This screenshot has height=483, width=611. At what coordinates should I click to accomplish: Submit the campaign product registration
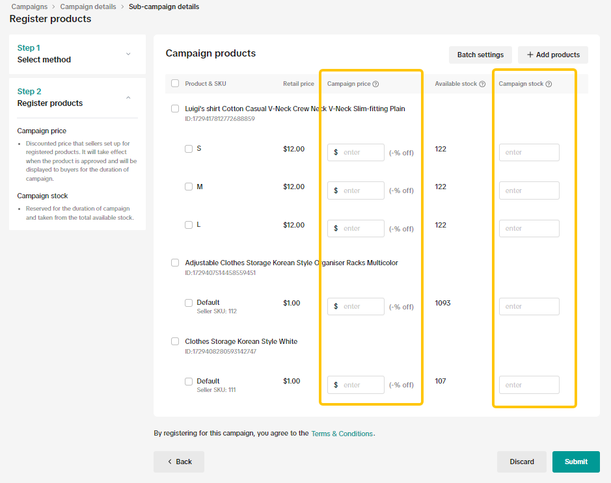576,462
